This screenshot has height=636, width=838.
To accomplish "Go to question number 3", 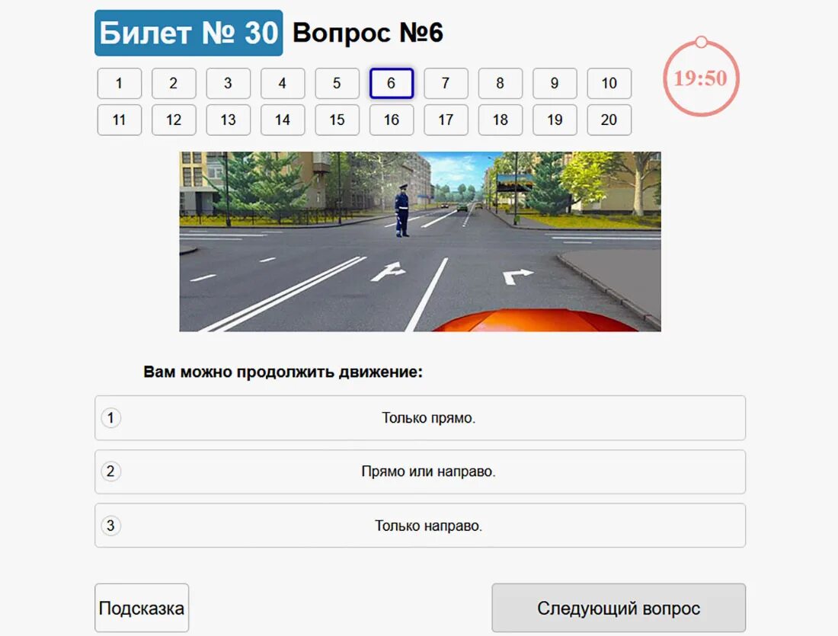I will coord(229,83).
